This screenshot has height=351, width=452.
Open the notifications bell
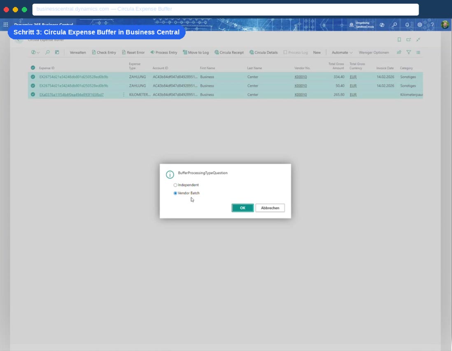tap(407, 25)
